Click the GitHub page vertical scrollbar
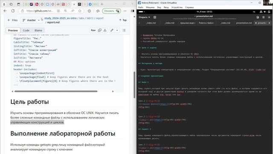The width and height of the screenshot is (273, 154). coord(134,85)
